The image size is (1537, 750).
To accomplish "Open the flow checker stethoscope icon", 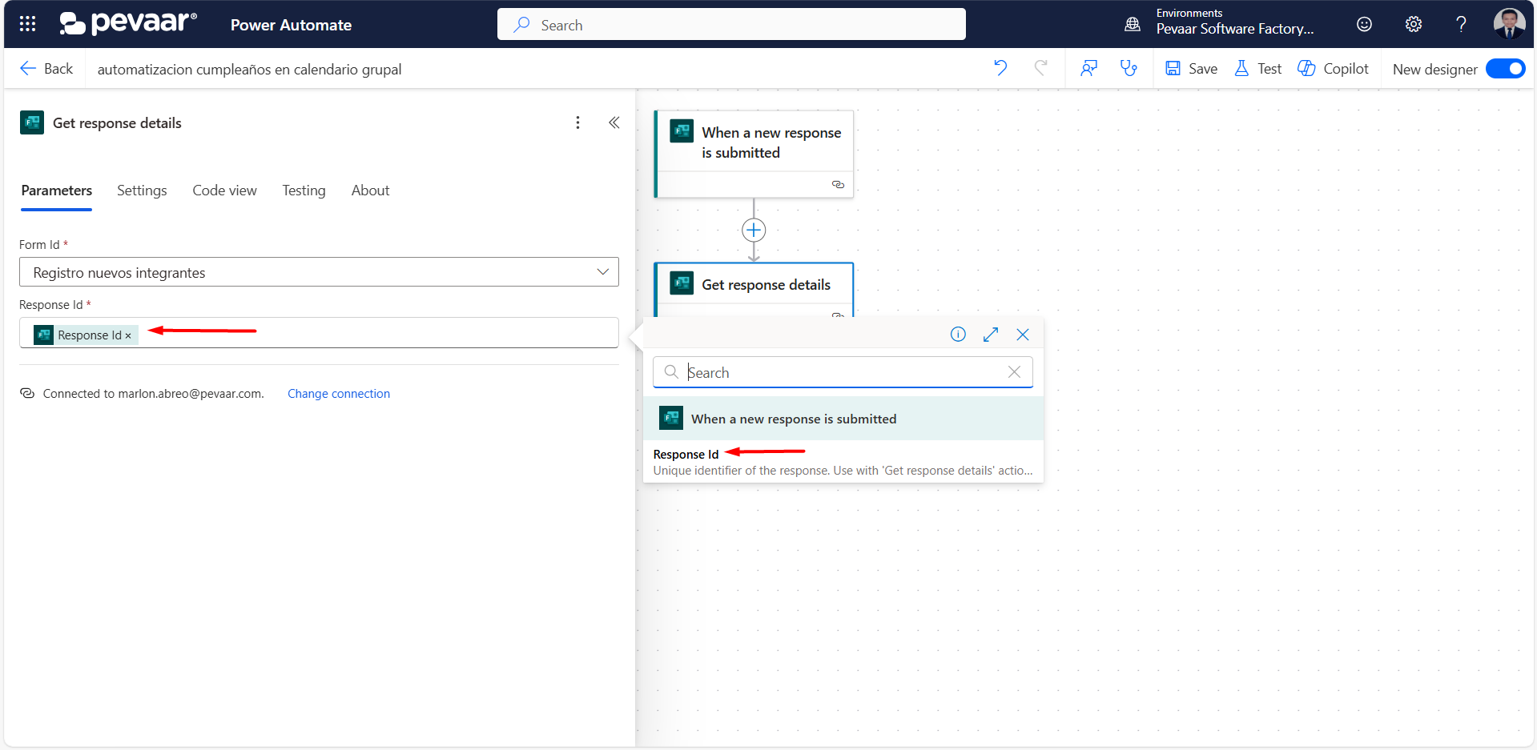I will click(1129, 68).
